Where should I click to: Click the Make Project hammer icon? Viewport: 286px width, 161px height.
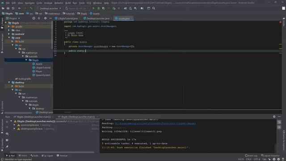pyautogui.click(x=31, y=8)
